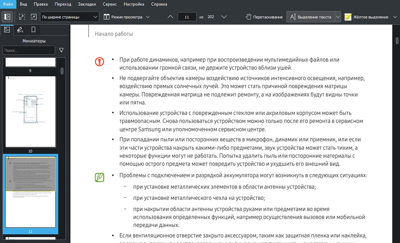The height and width of the screenshot is (243, 400).
Task: Click the 'Начало работы' page header text
Action: pos(114,34)
